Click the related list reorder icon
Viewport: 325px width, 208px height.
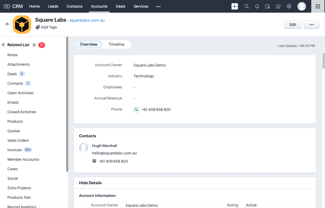pyautogui.click(x=34, y=45)
